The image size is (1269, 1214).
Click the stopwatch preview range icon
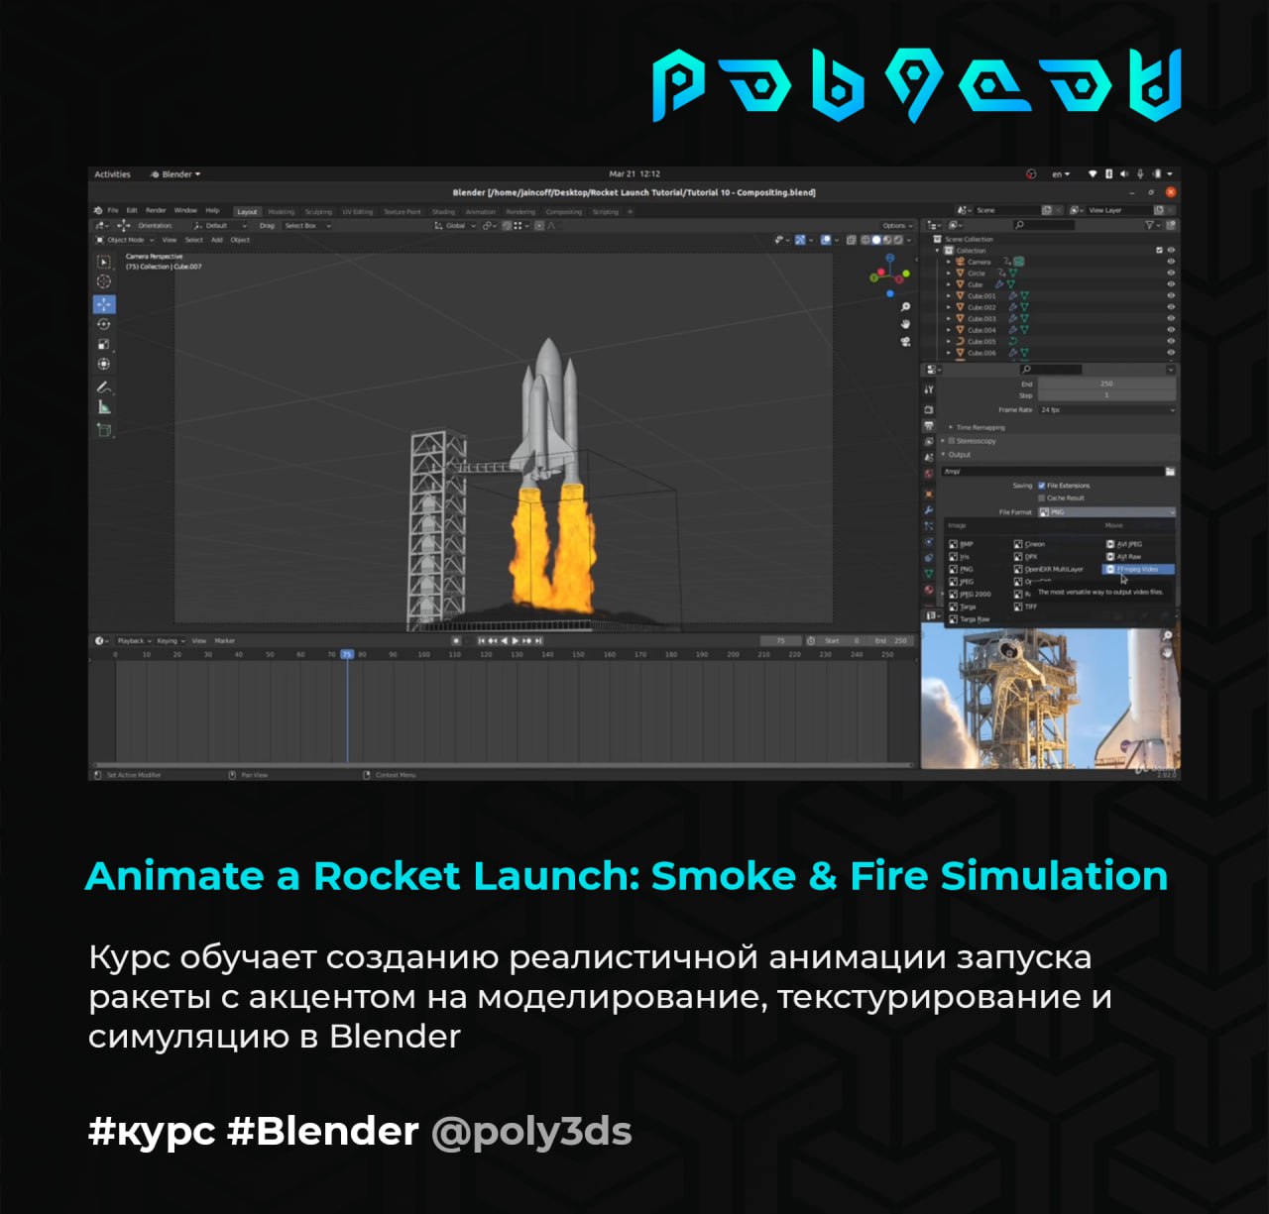pyautogui.click(x=811, y=640)
